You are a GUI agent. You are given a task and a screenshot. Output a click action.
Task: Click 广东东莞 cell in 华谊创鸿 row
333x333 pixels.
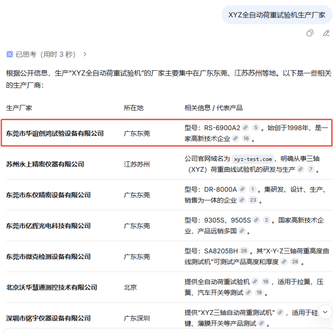tap(137, 134)
